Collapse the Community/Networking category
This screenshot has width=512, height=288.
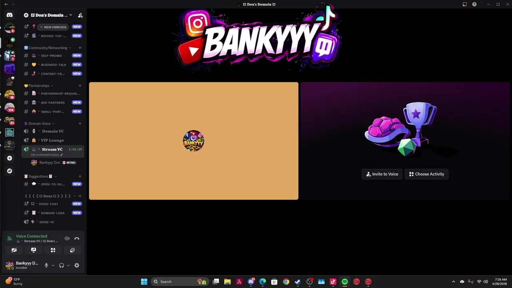[x=48, y=48]
